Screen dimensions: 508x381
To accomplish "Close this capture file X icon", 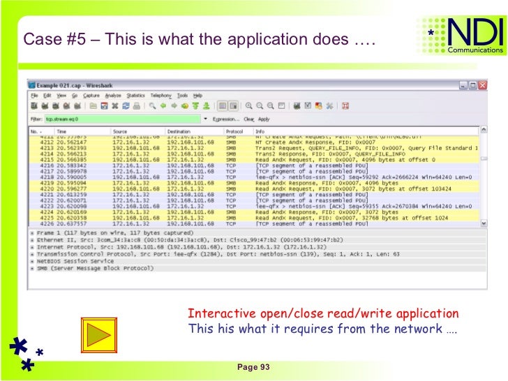I will (x=115, y=106).
